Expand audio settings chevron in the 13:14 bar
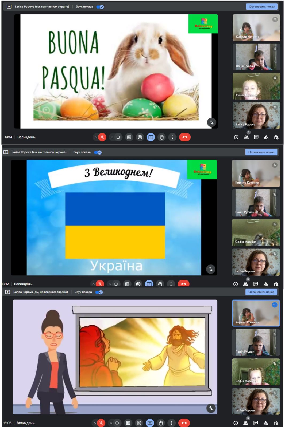Image resolution: width=285 pixels, height=427 pixels. pos(96,137)
